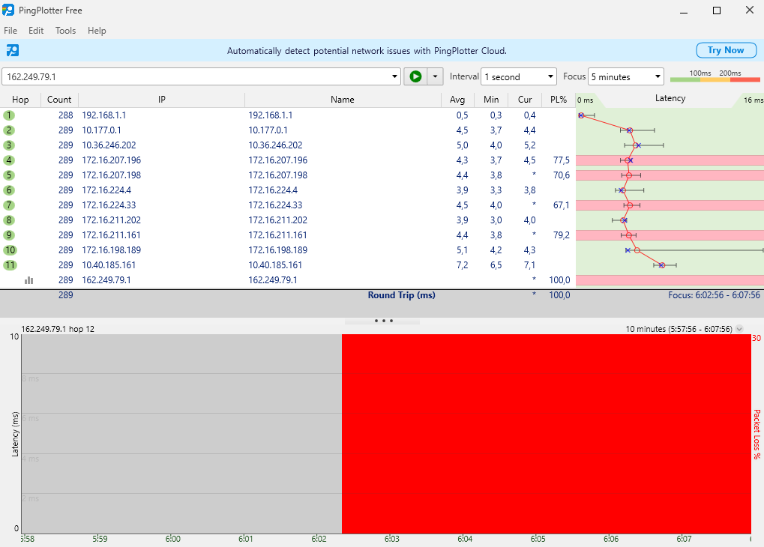Select IP cell 10.177.0.1

point(101,130)
